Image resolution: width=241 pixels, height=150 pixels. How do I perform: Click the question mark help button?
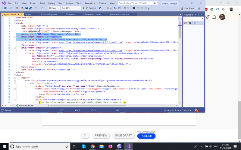[85, 136]
